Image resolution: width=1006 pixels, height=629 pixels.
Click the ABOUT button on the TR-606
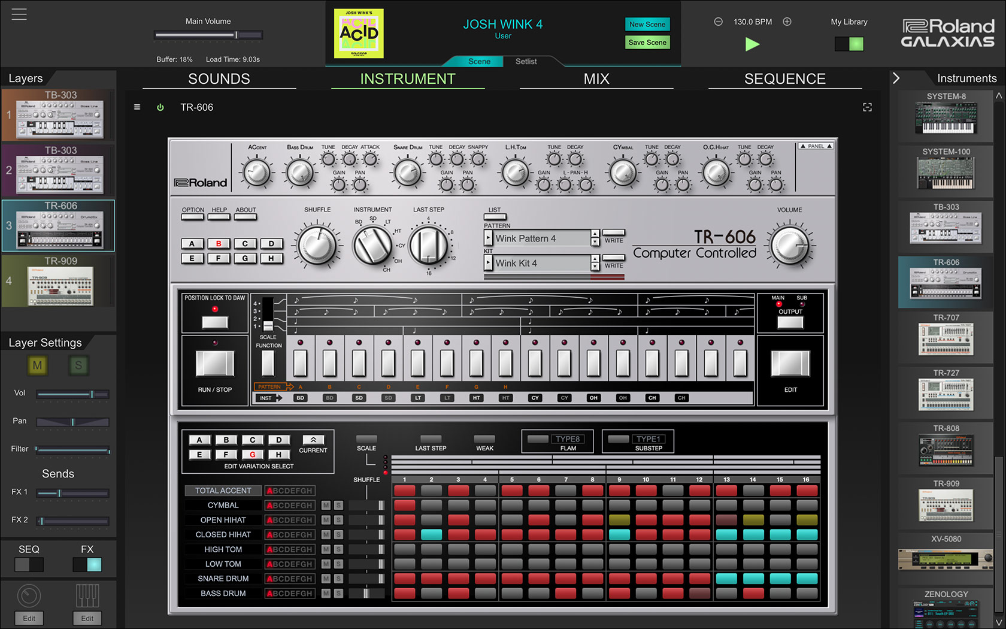[246, 217]
